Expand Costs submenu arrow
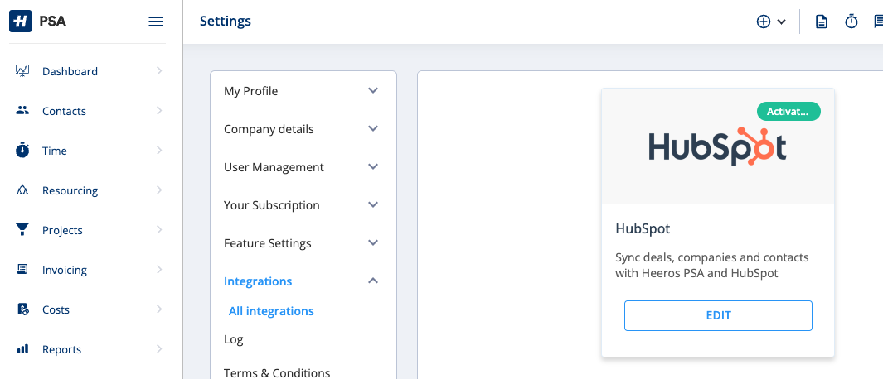 [x=159, y=309]
